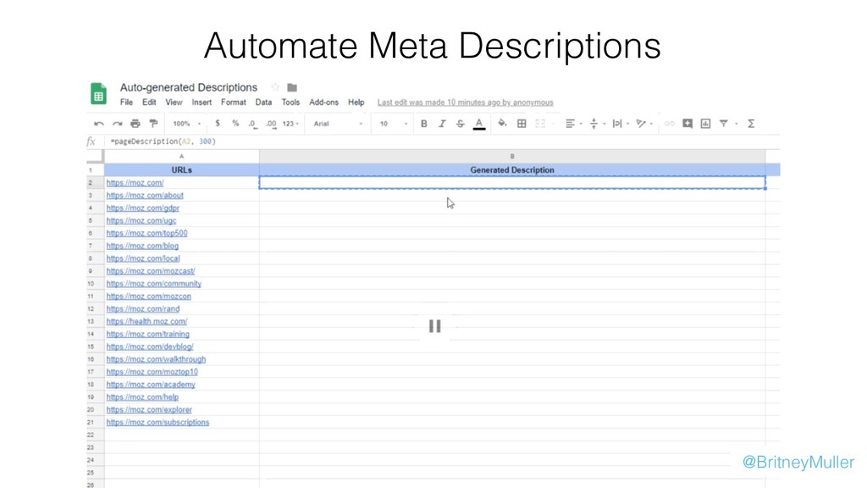Click the Undo arrow icon
Screen dimensions: 867x488
point(99,124)
